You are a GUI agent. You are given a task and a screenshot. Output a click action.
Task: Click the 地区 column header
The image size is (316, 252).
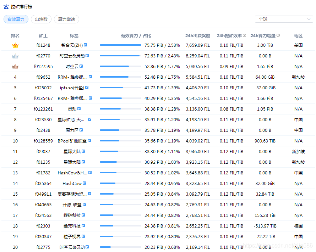298,35
